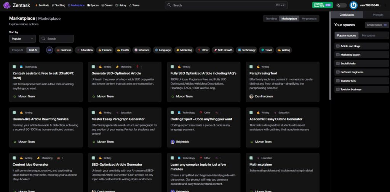Open Coding Expert – Code anything you want

(204, 128)
